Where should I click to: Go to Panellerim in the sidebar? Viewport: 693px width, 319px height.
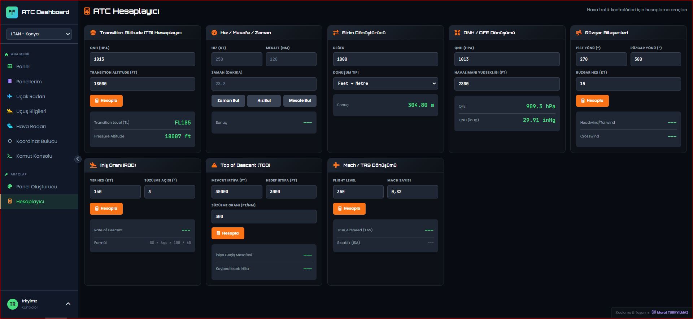pos(39,82)
